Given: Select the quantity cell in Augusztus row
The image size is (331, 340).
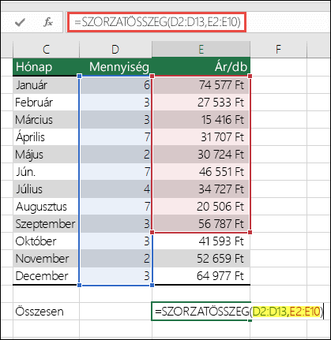Looking at the screenshot, I should coord(115,207).
